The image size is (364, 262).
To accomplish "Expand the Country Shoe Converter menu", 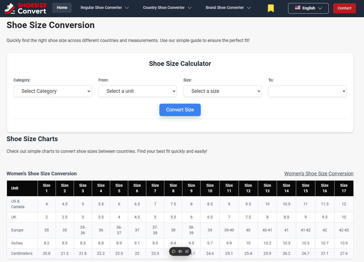I will coord(167,8).
